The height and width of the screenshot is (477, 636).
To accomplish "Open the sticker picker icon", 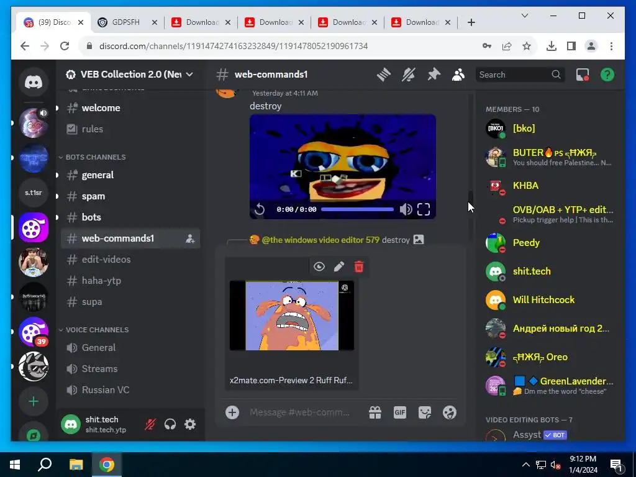I will 425,412.
